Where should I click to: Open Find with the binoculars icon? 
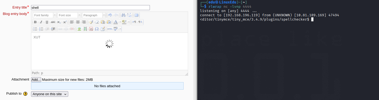pyautogui.click(x=123, y=15)
